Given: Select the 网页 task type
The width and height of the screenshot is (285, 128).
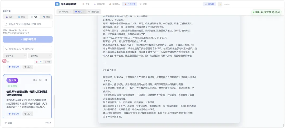Looking at the screenshot, I should coord(21,17).
